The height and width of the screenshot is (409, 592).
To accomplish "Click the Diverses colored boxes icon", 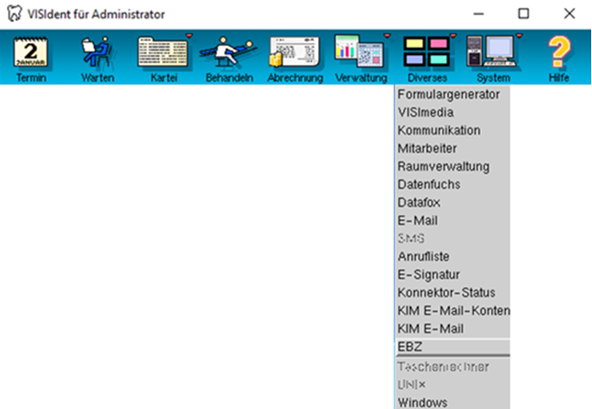I will click(x=427, y=52).
